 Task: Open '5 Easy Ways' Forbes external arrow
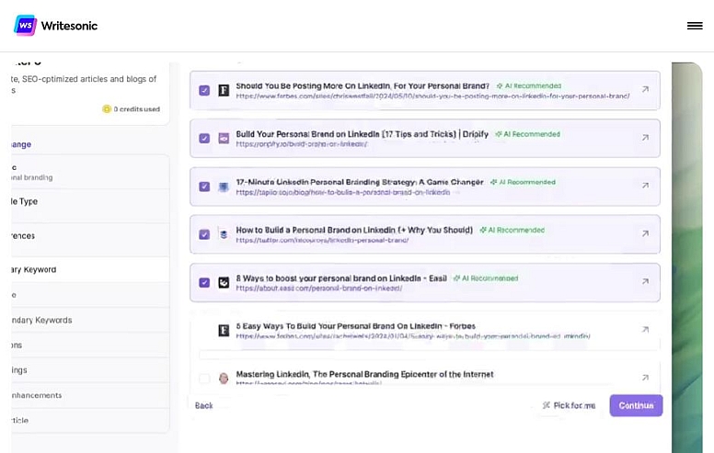(x=645, y=329)
